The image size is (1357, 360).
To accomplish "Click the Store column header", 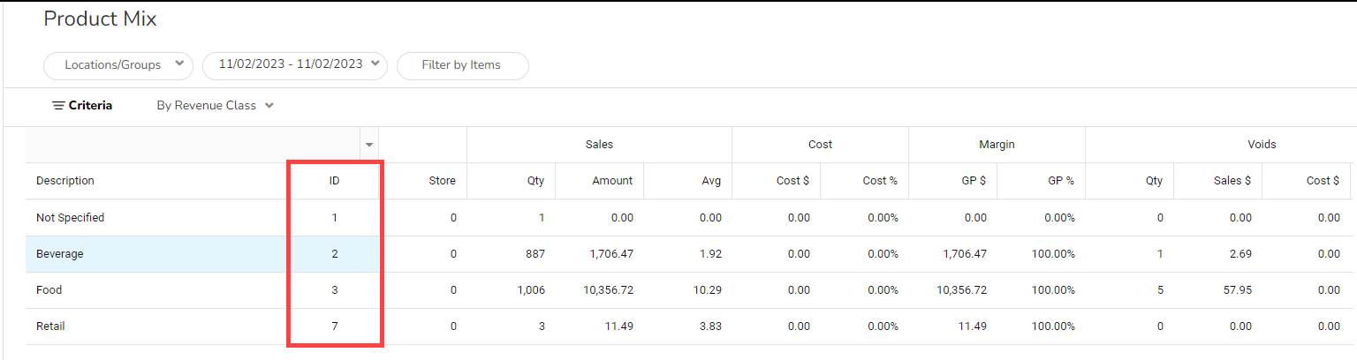I will click(442, 181).
